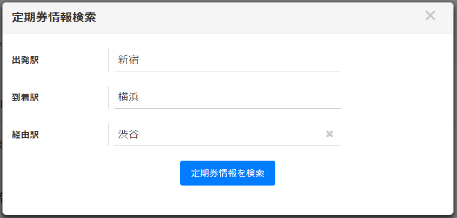Place cursor on the 横浜 text
457x218 pixels.
pyautogui.click(x=129, y=97)
